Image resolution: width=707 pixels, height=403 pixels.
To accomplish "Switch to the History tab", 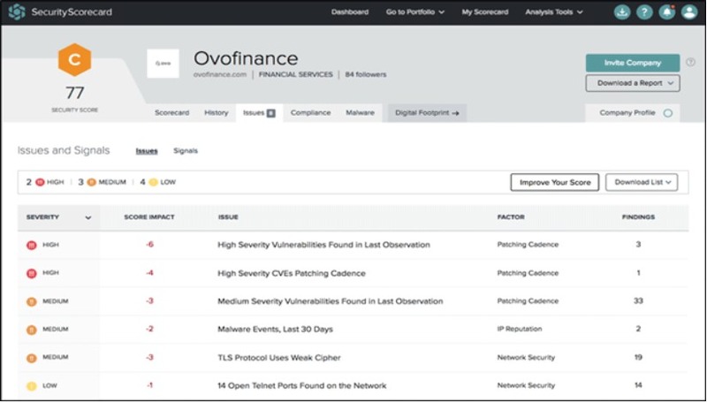I will coord(216,113).
